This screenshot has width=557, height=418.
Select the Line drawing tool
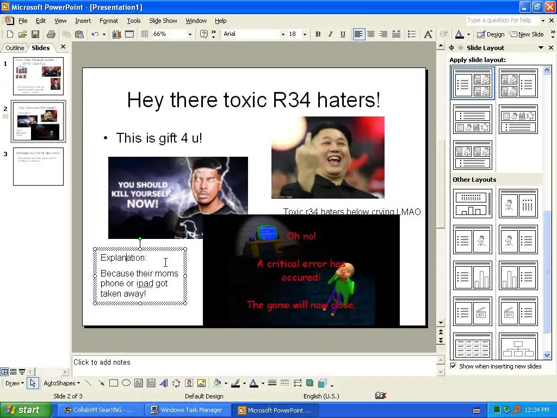pyautogui.click(x=89, y=383)
